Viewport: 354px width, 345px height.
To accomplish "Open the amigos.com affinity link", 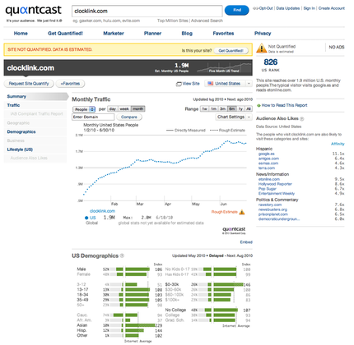I will coord(268,159).
